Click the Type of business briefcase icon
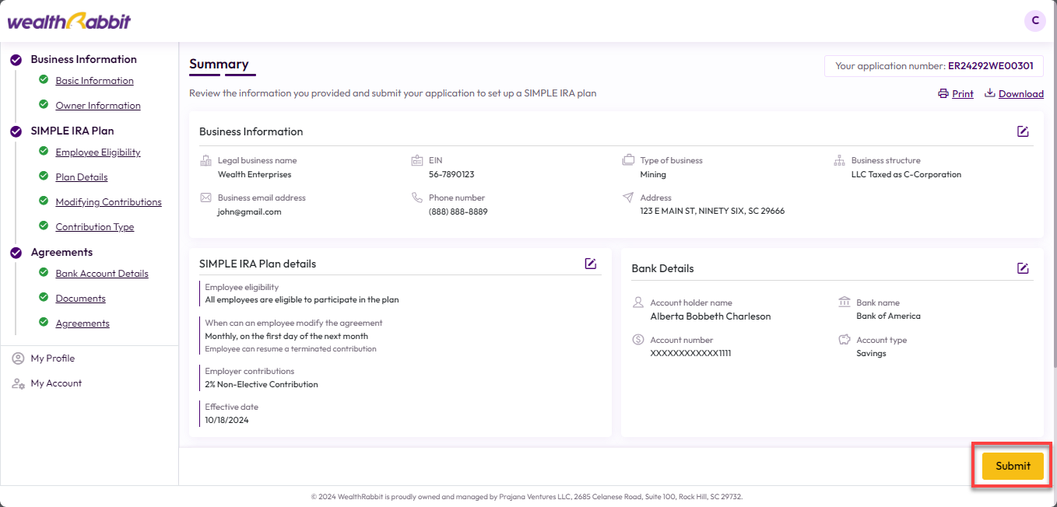The height and width of the screenshot is (507, 1057). pyautogui.click(x=628, y=160)
